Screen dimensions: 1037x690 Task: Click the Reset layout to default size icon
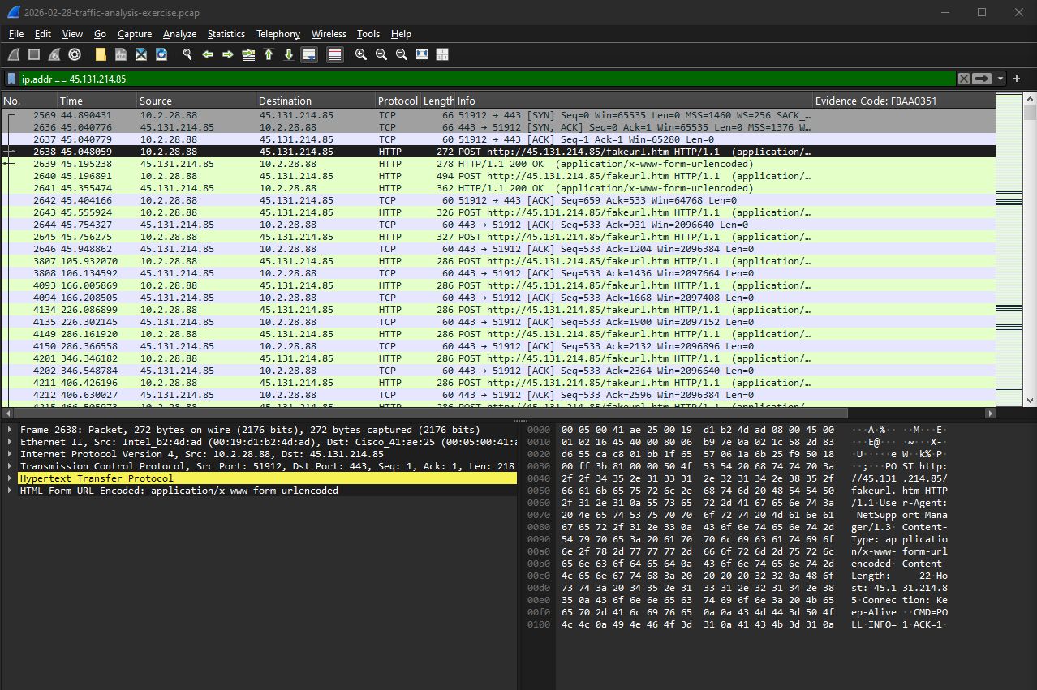coord(442,54)
